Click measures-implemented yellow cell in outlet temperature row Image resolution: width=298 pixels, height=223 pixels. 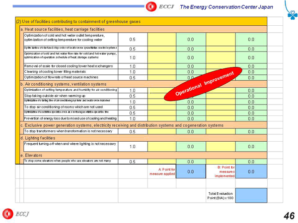click(x=221, y=39)
